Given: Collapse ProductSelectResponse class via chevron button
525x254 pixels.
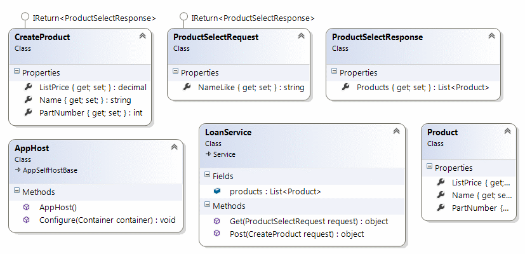Looking at the screenshot, I should click(x=491, y=37).
